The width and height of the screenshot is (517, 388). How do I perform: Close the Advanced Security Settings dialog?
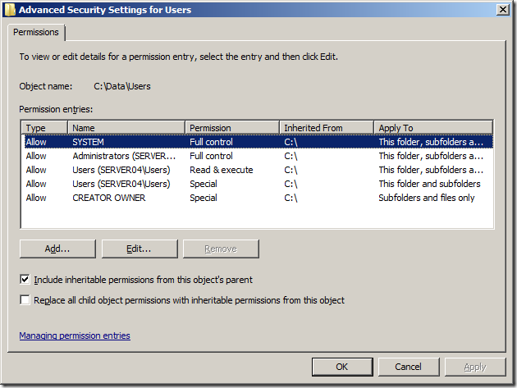(501, 9)
